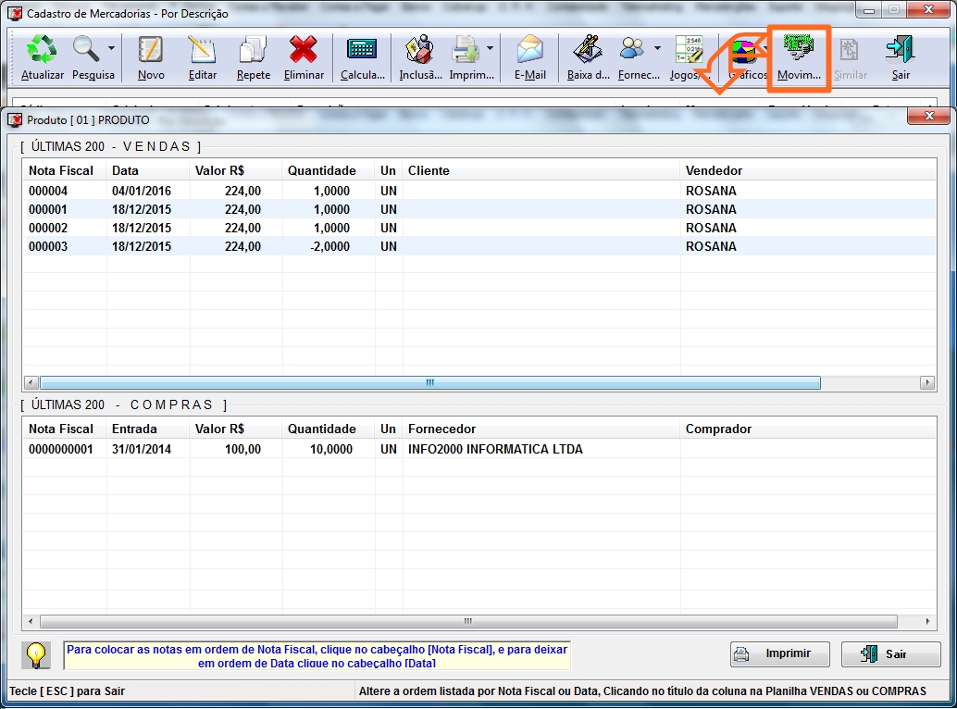
Task: Expand the Fornecedores dropdown arrow
Action: click(x=657, y=48)
